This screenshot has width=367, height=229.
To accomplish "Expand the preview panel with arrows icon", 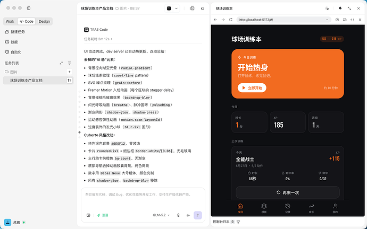I will click(x=349, y=8).
